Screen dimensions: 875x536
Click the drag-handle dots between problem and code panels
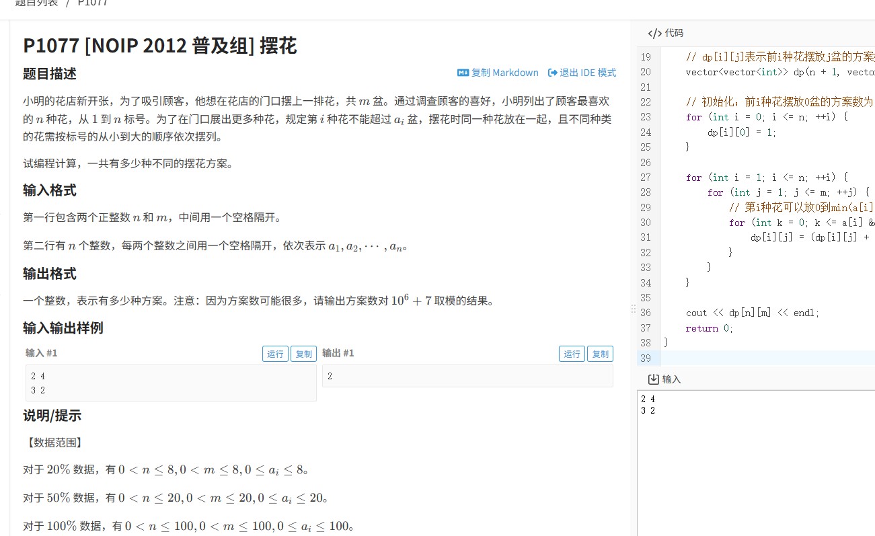[633, 308]
